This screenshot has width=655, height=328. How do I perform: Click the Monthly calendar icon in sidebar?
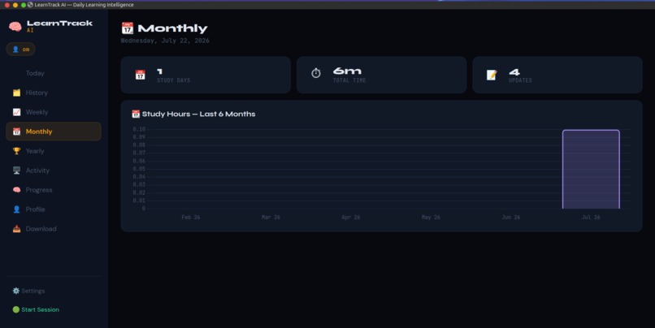pyautogui.click(x=17, y=132)
